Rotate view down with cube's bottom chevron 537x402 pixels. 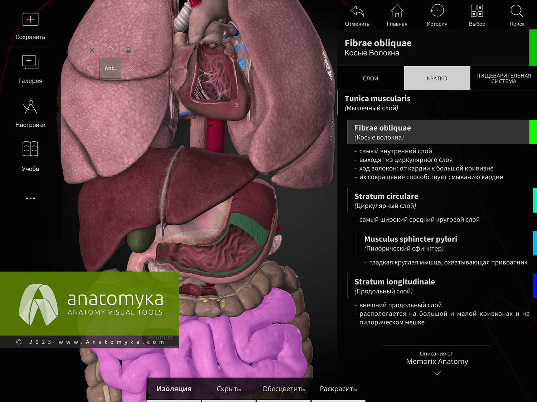[x=110, y=89]
